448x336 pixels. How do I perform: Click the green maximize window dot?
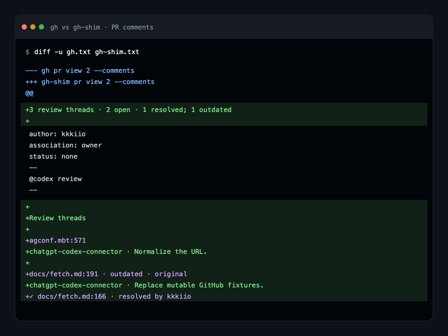pyautogui.click(x=41, y=27)
